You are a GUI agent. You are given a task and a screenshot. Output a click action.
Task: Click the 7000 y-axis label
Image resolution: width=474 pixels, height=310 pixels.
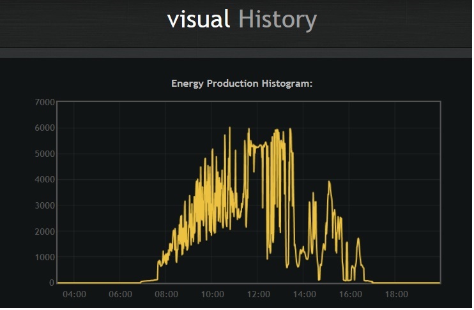tap(45, 102)
